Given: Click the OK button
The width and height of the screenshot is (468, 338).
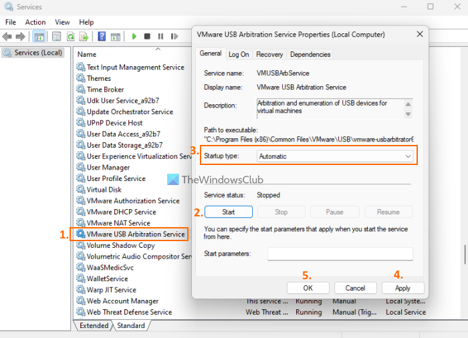Looking at the screenshot, I should point(308,288).
